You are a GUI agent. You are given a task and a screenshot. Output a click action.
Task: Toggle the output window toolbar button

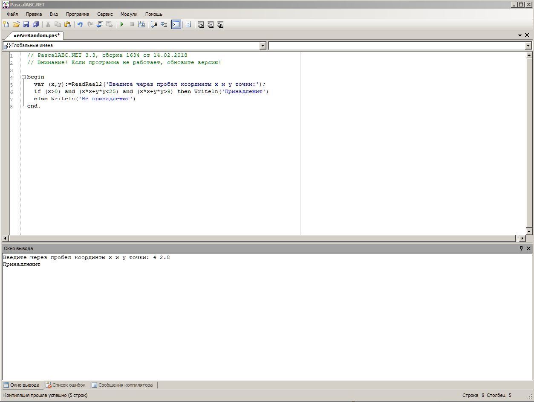176,25
